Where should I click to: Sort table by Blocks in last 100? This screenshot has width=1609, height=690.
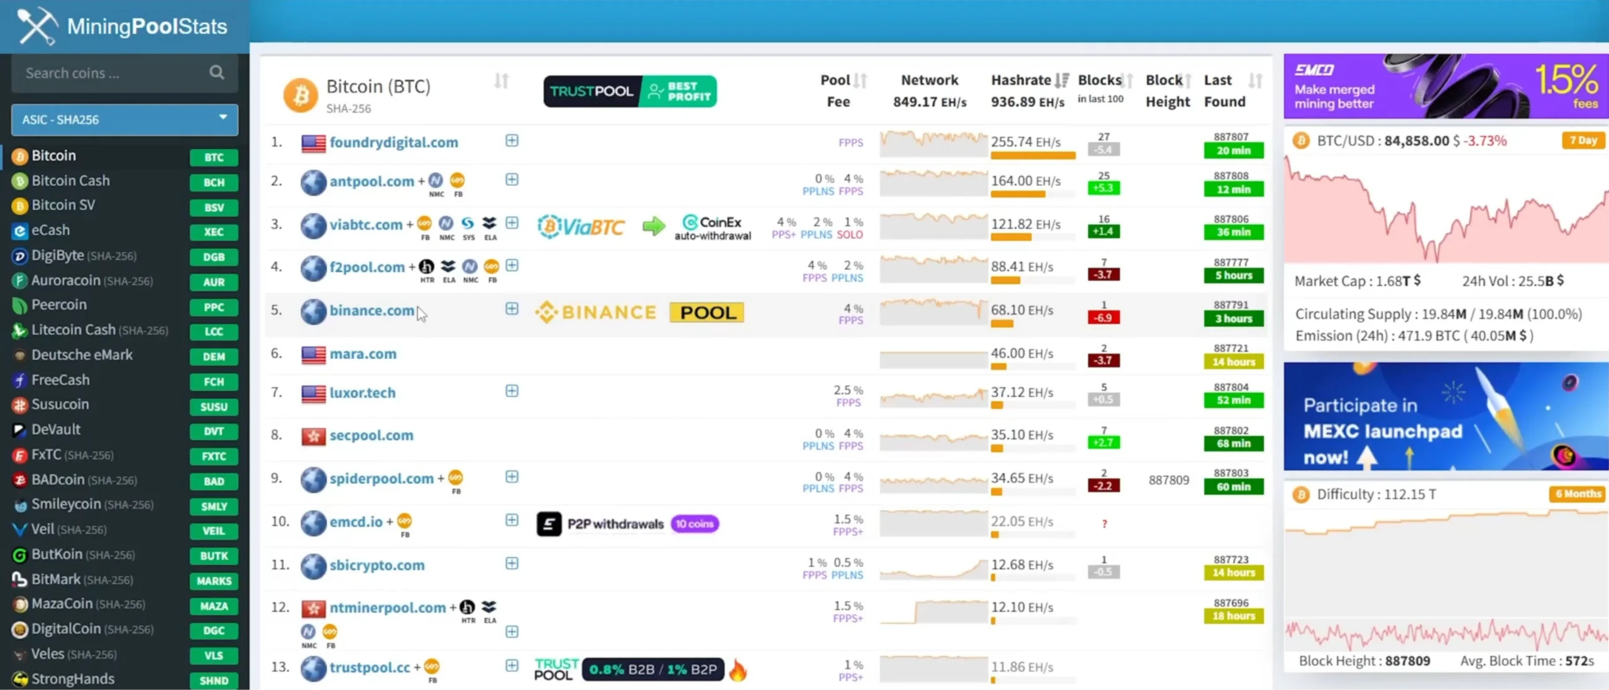tap(1128, 80)
